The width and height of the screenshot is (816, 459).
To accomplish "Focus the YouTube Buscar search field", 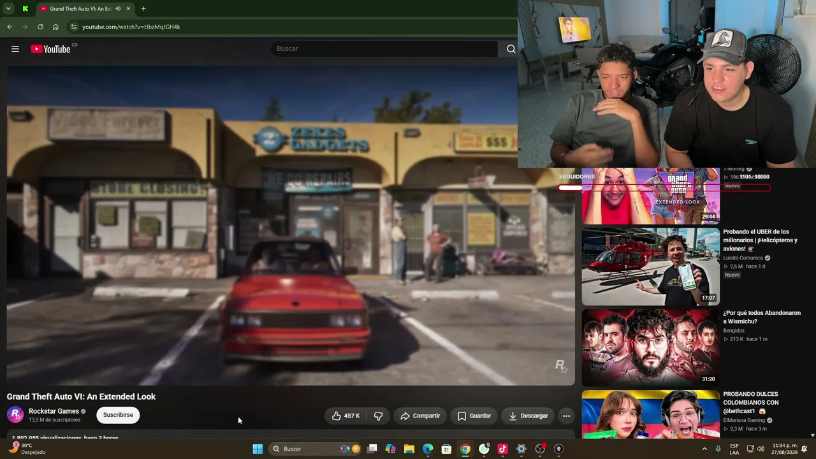I will point(384,49).
